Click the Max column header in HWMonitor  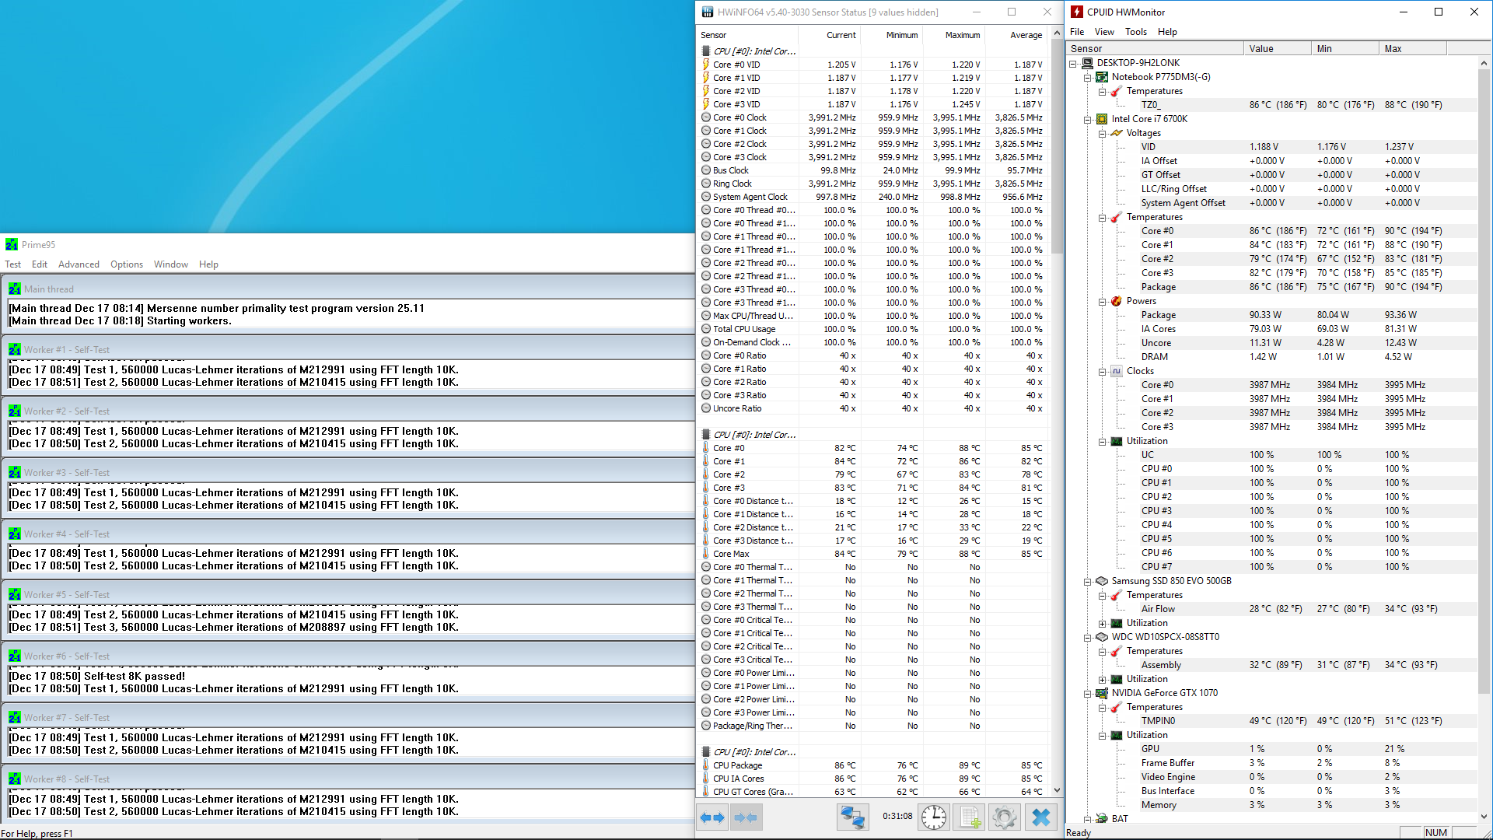(x=1412, y=48)
